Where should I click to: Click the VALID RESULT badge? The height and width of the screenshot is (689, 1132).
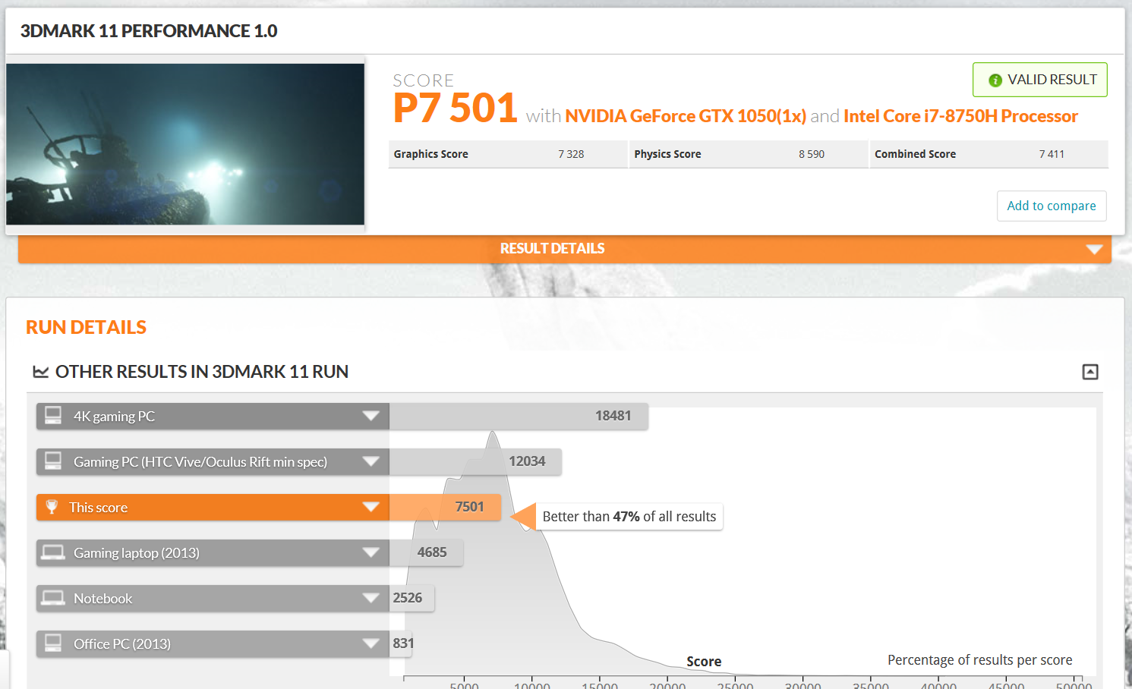point(1039,80)
